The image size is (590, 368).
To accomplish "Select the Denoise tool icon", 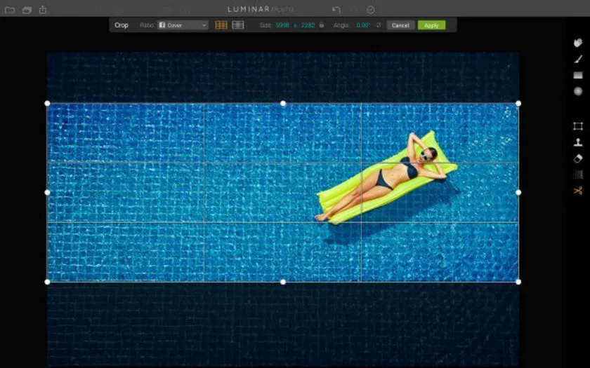I will click(577, 175).
